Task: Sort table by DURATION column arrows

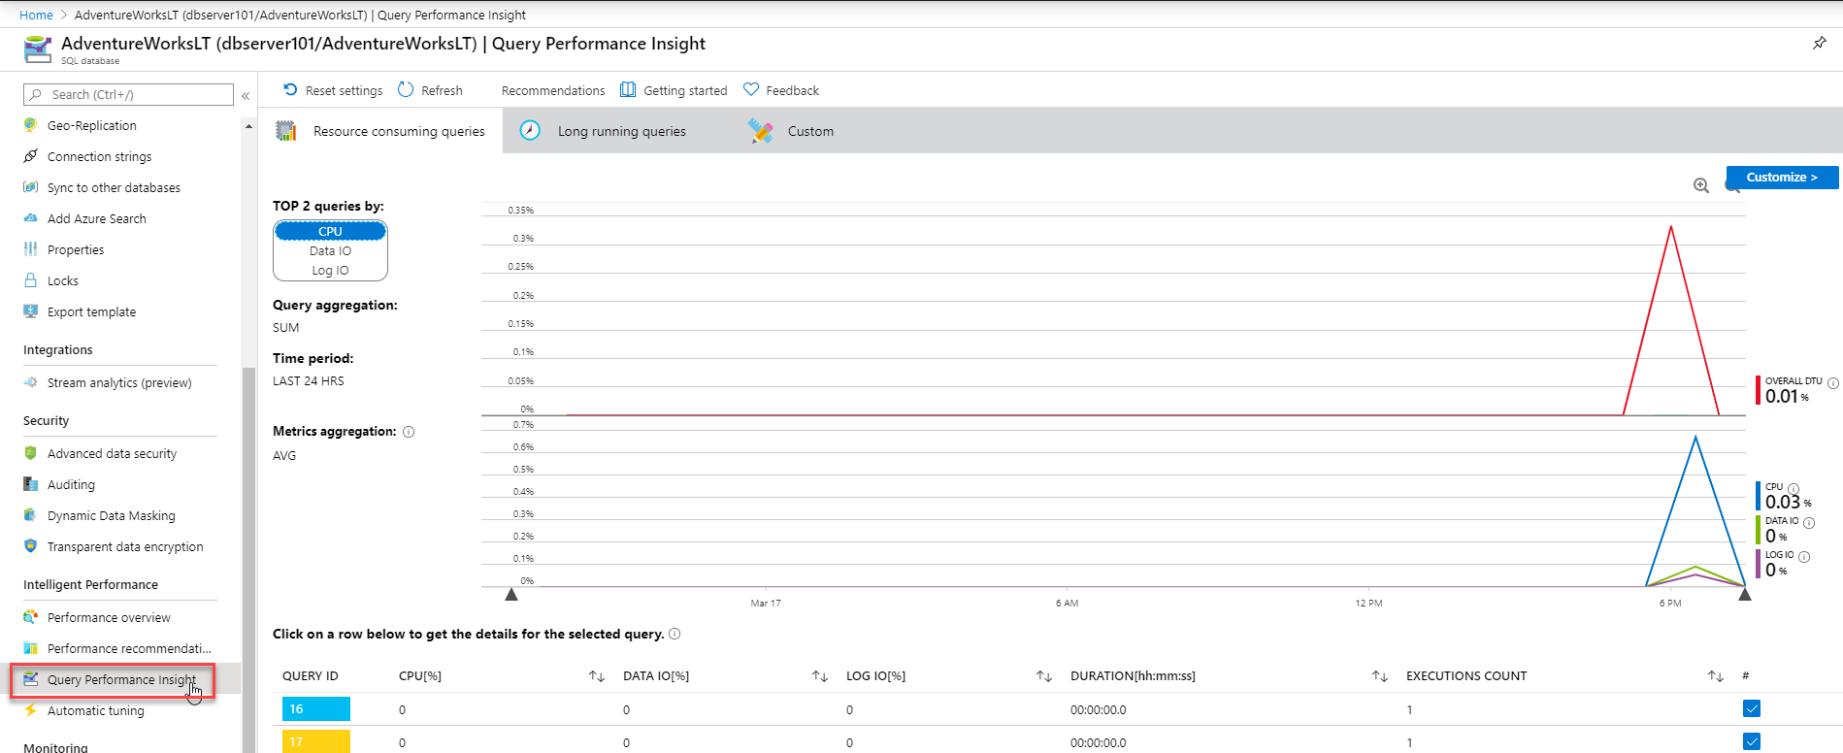Action: coord(1380,676)
